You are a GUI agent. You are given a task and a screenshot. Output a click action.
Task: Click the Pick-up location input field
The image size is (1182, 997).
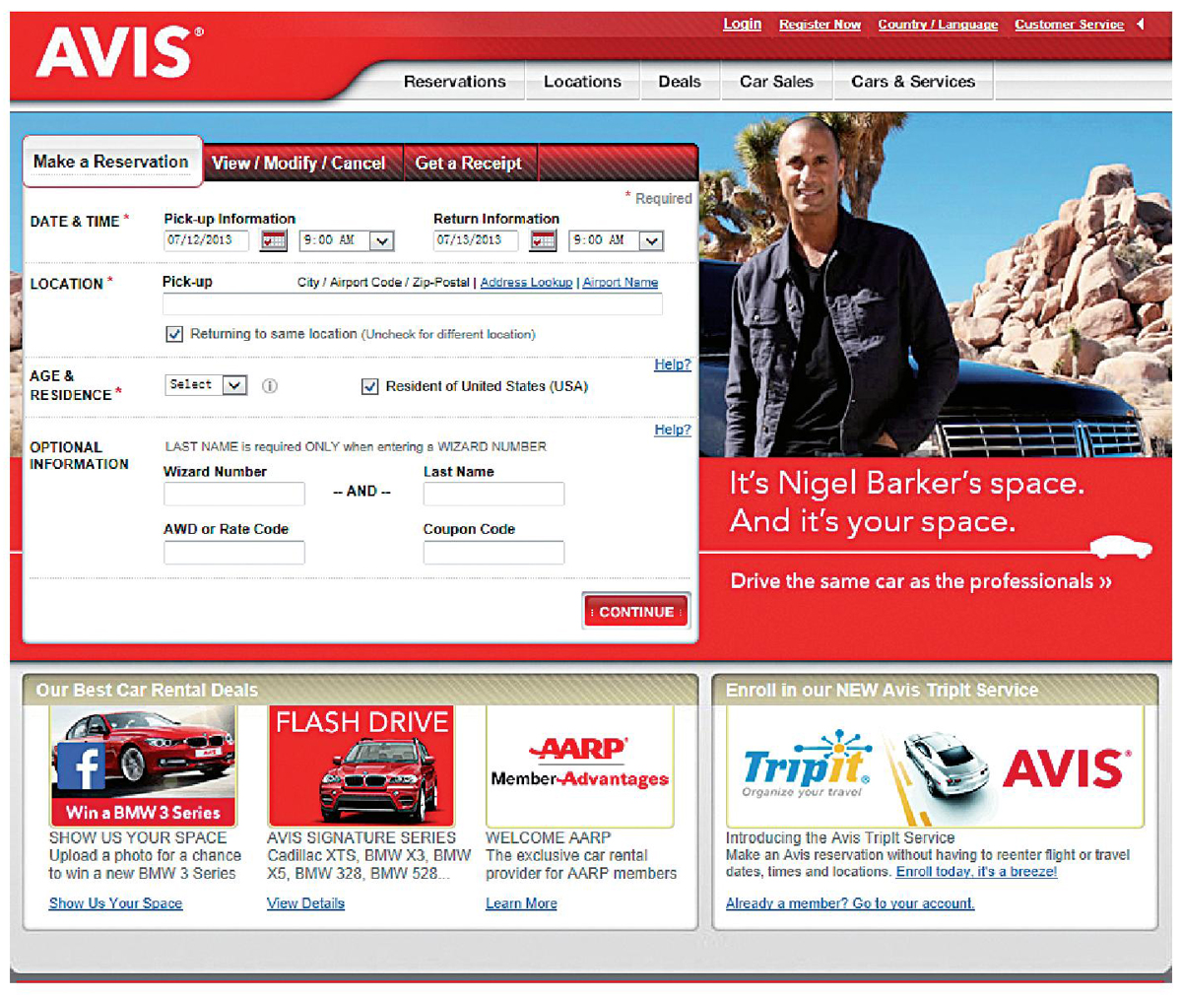(413, 305)
